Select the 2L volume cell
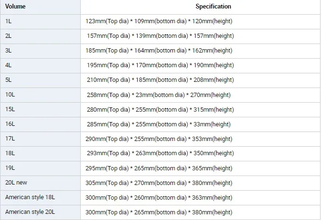This screenshot has height=220, width=321. tap(9, 36)
